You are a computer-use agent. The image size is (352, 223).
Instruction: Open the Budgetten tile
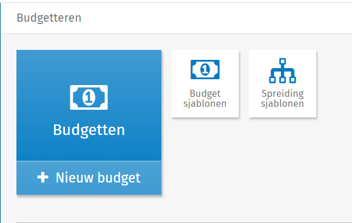89,105
